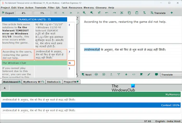182x123 pixels.
Task: Switch to the MyMemory MT tab
Action: pos(34,82)
